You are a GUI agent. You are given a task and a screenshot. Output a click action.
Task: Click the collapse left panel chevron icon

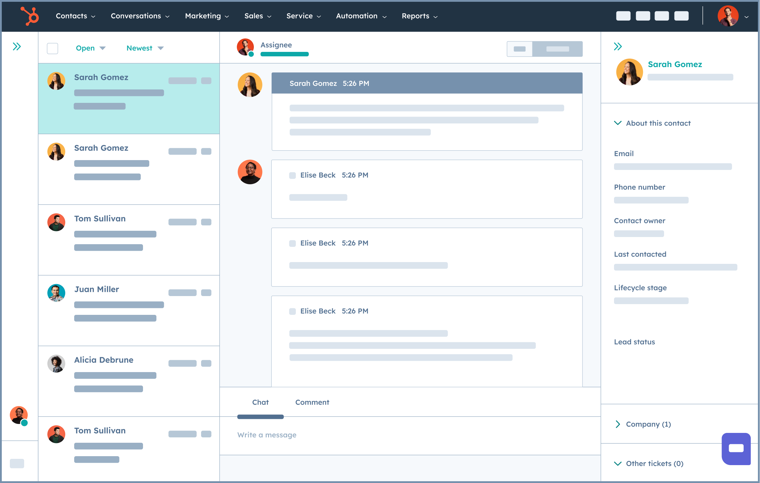18,46
